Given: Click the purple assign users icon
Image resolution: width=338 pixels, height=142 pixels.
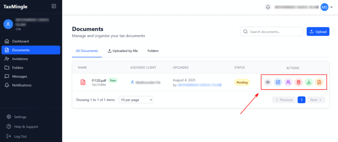Looking at the screenshot, I should pos(288,82).
